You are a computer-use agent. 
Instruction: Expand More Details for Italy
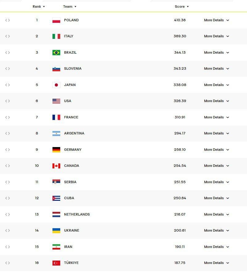click(x=216, y=36)
